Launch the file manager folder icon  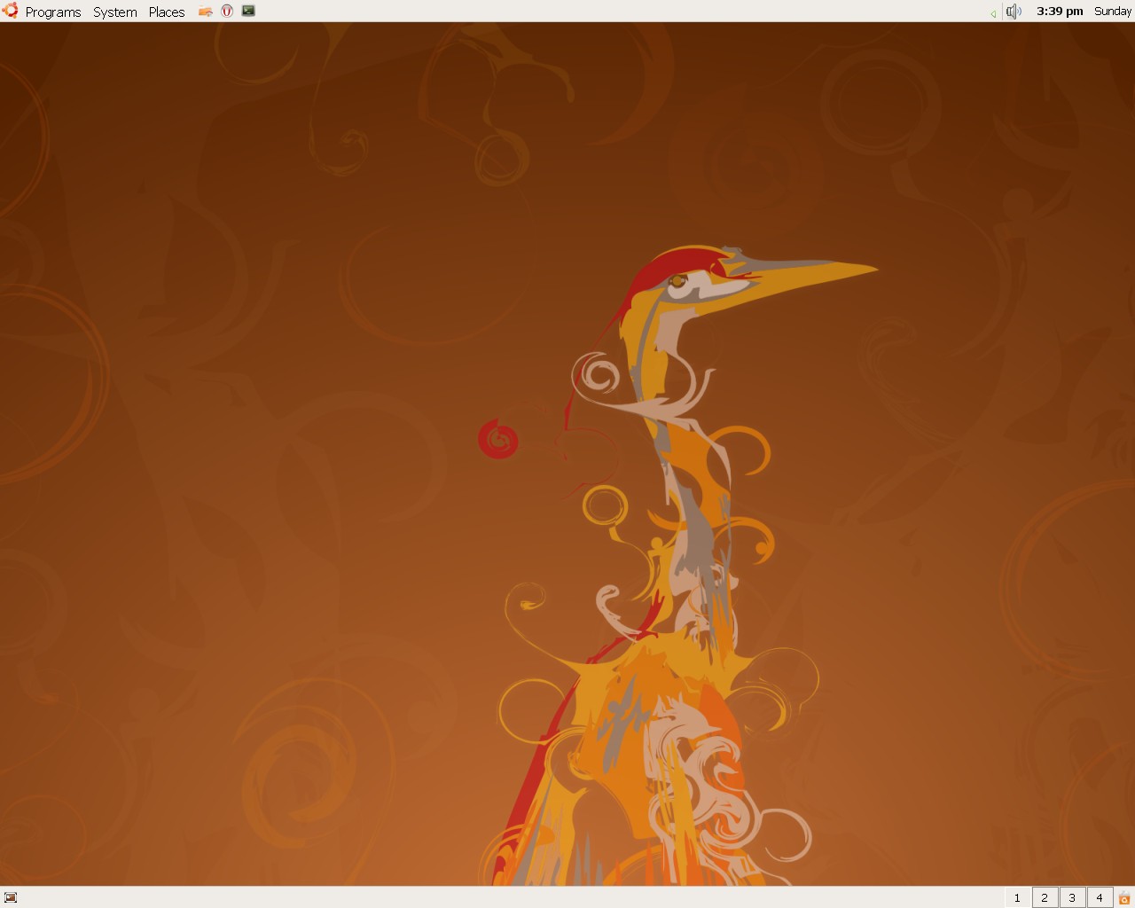(206, 12)
